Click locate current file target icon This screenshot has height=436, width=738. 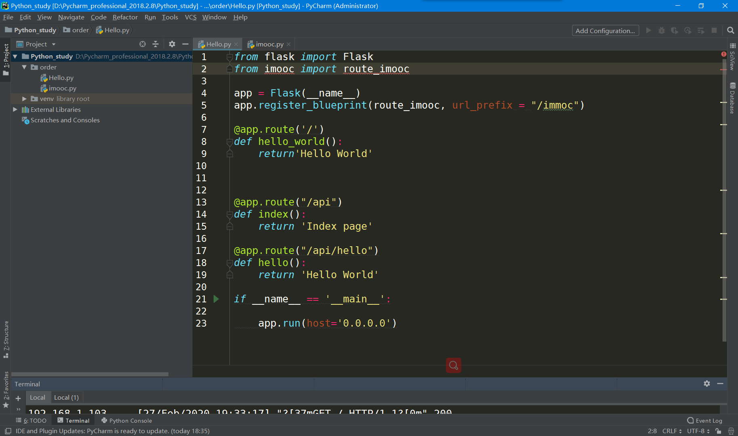[x=143, y=44]
